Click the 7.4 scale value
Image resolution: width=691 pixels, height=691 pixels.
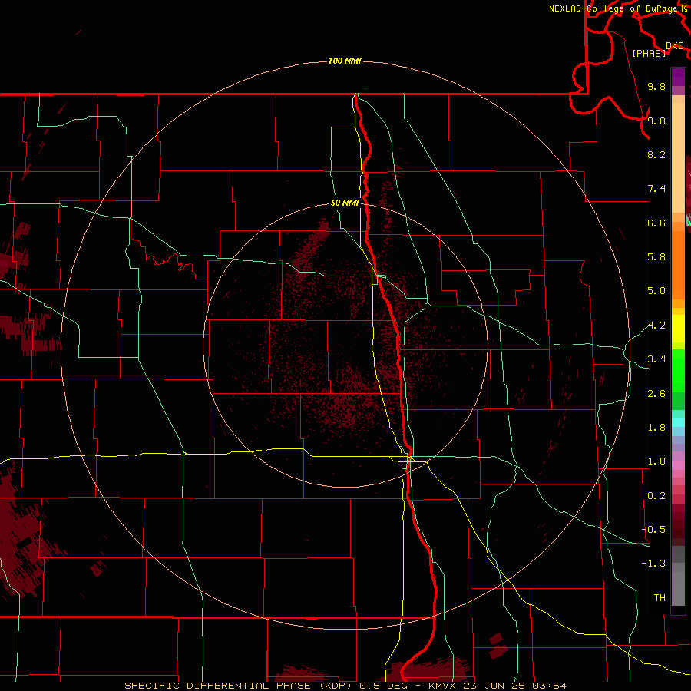656,189
